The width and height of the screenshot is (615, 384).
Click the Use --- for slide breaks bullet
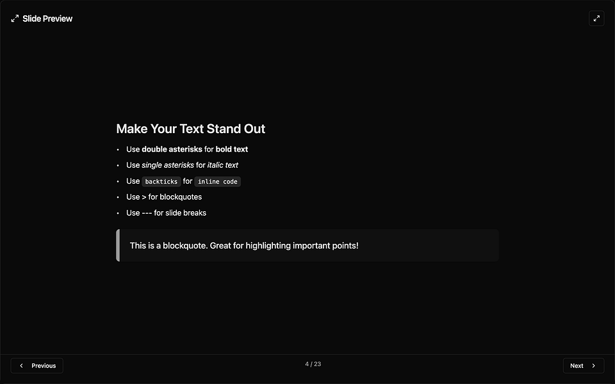coord(166,212)
